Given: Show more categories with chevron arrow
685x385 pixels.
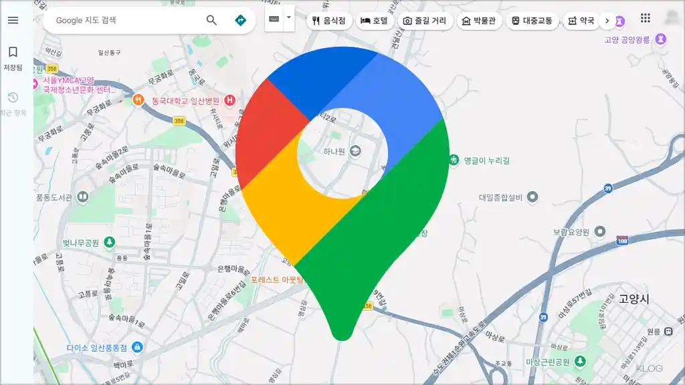Looking at the screenshot, I should [x=607, y=21].
